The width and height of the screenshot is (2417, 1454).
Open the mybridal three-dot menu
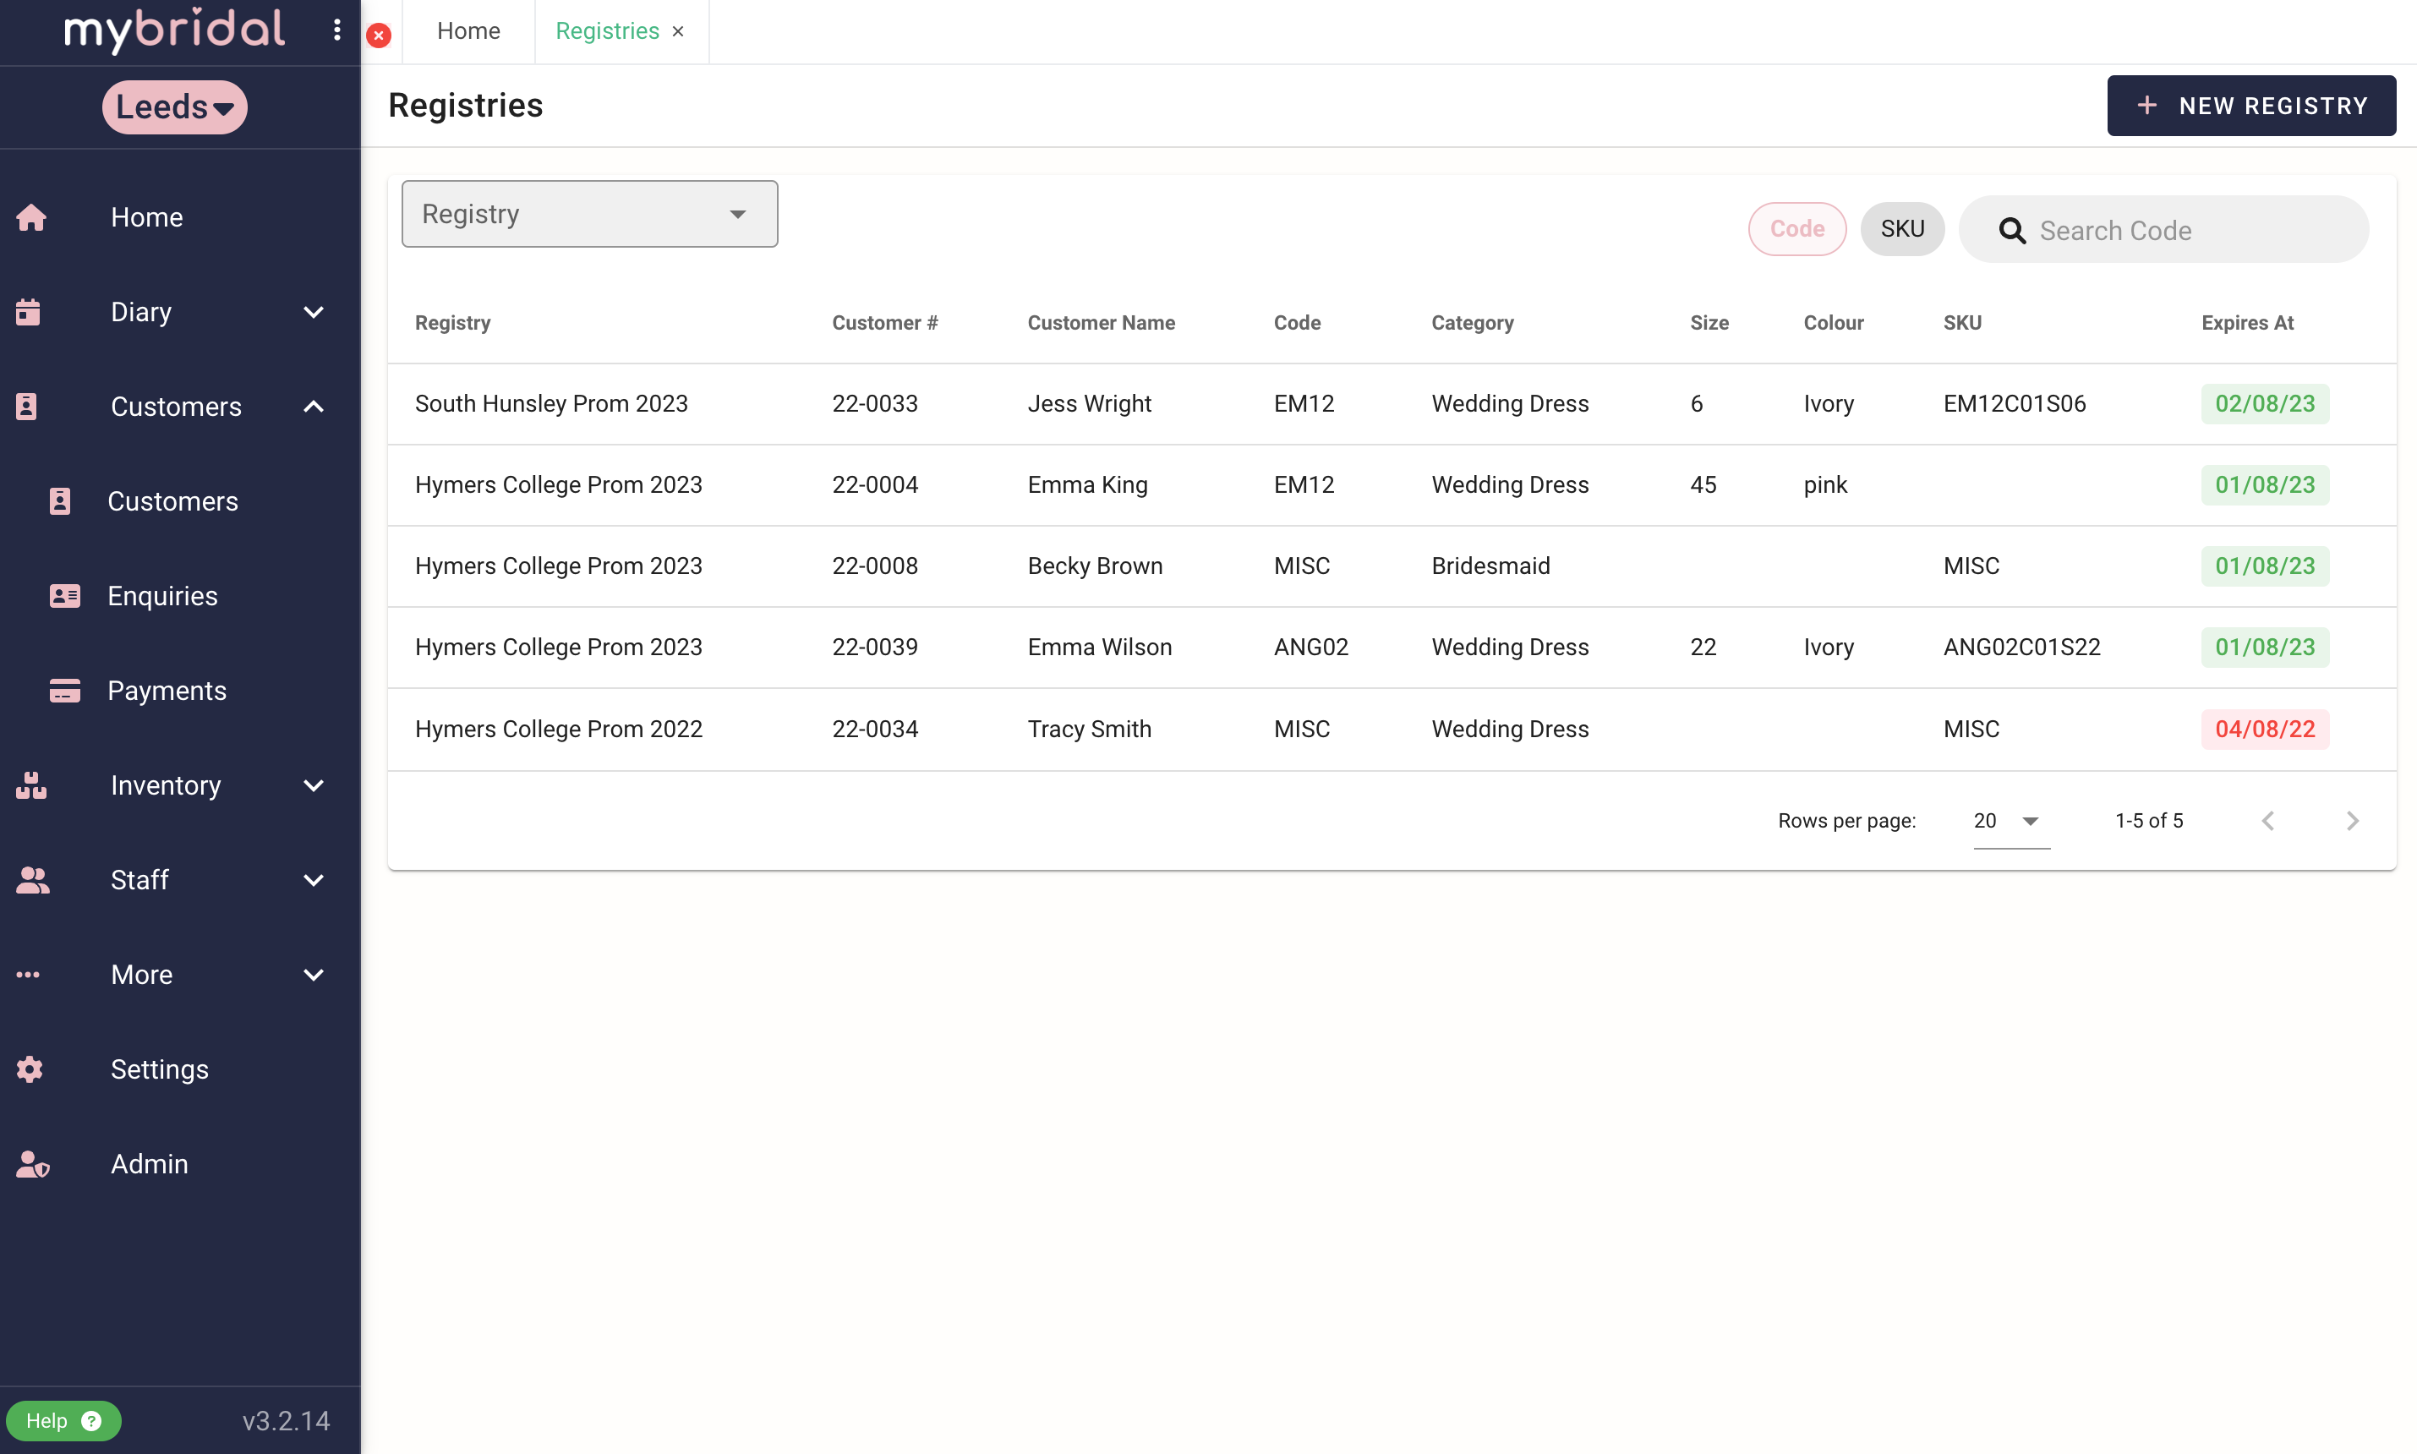[x=337, y=30]
